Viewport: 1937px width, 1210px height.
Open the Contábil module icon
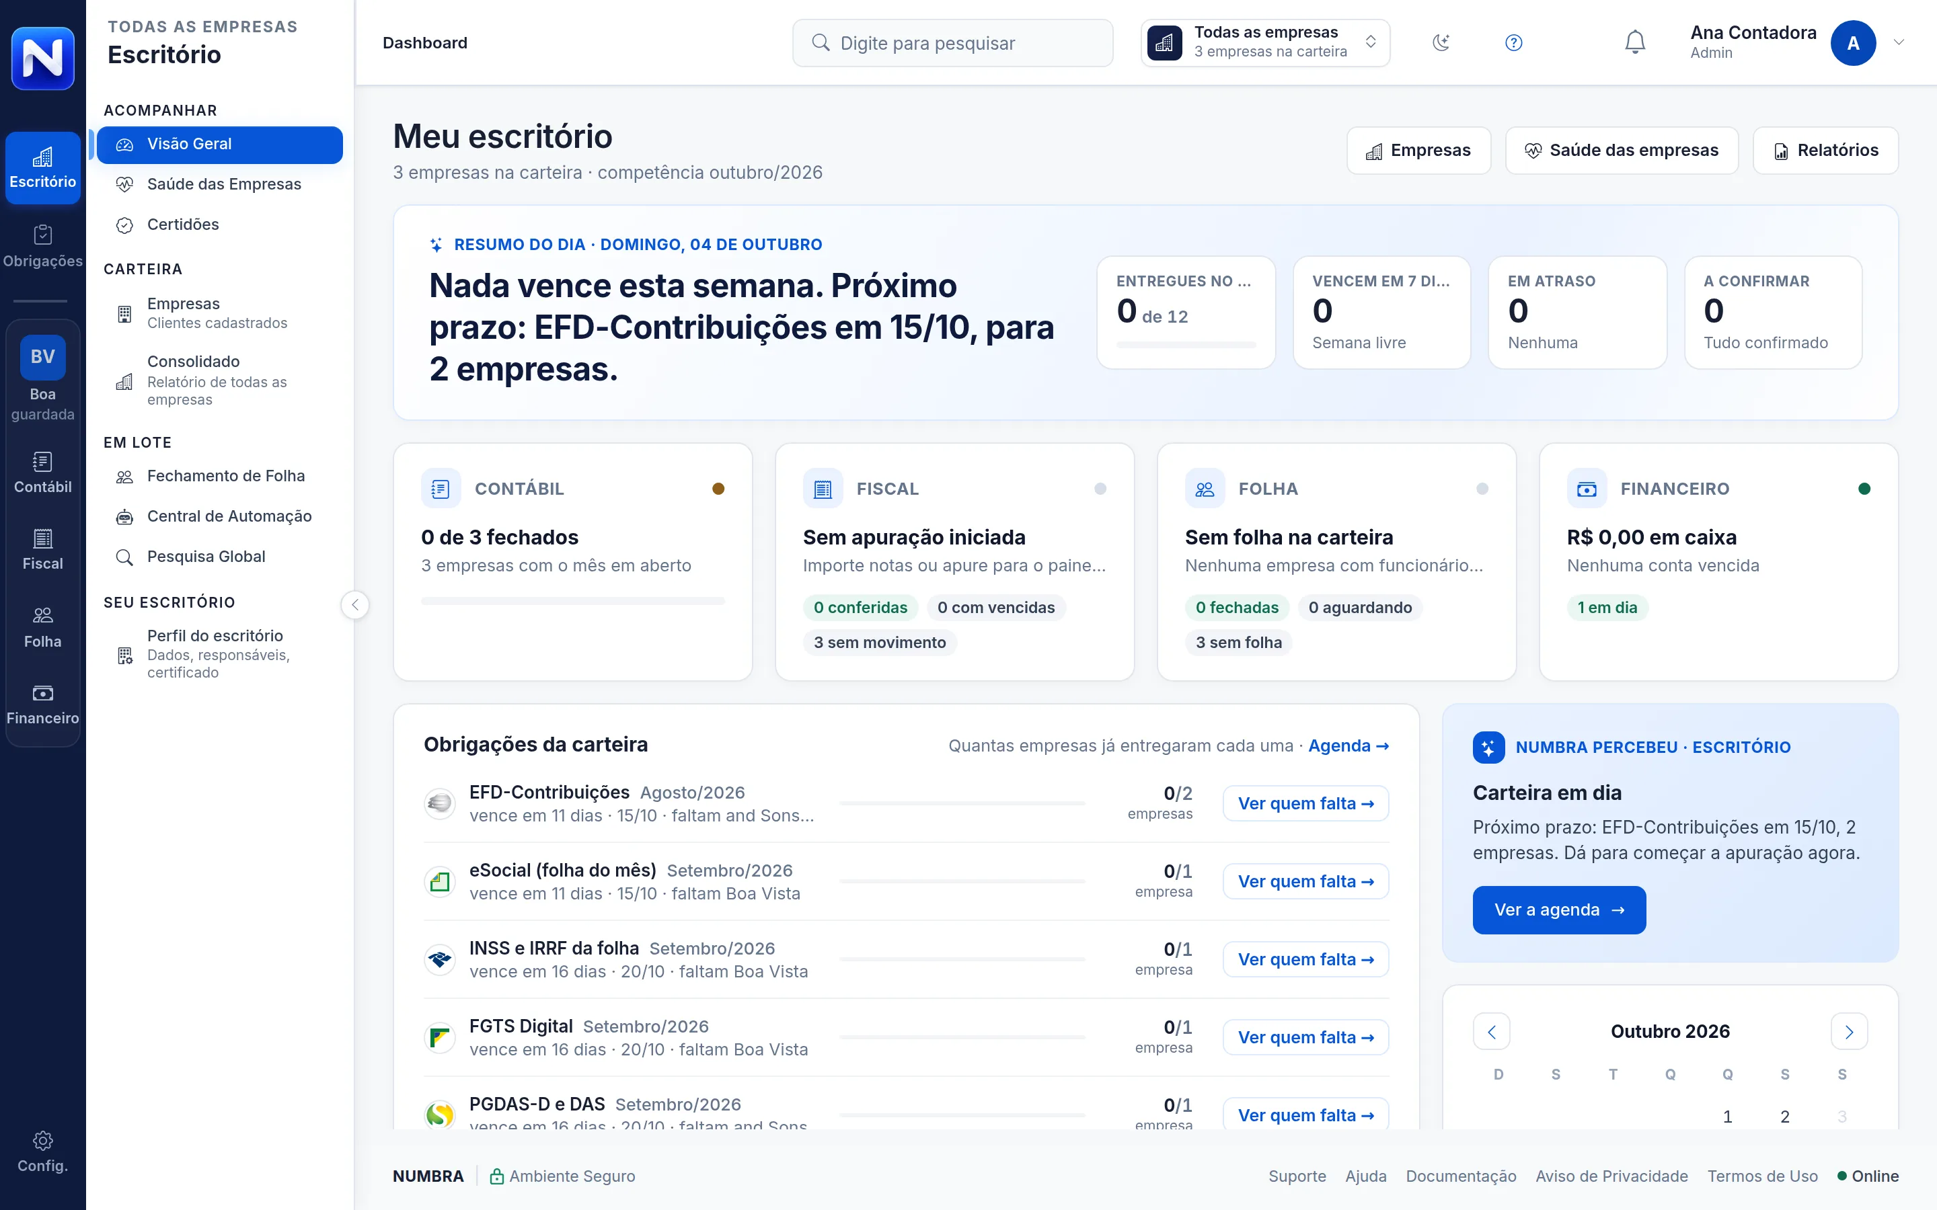tap(42, 473)
